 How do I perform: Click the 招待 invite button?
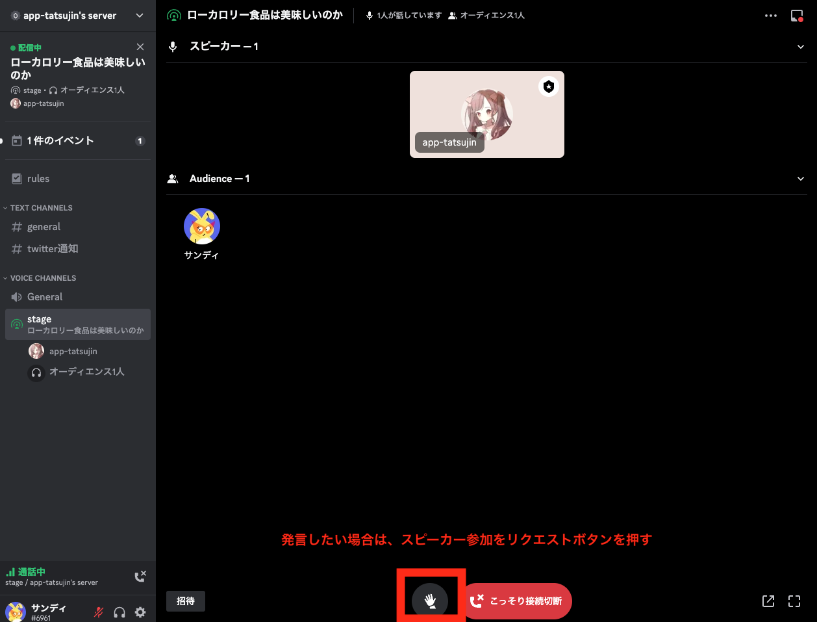point(185,601)
